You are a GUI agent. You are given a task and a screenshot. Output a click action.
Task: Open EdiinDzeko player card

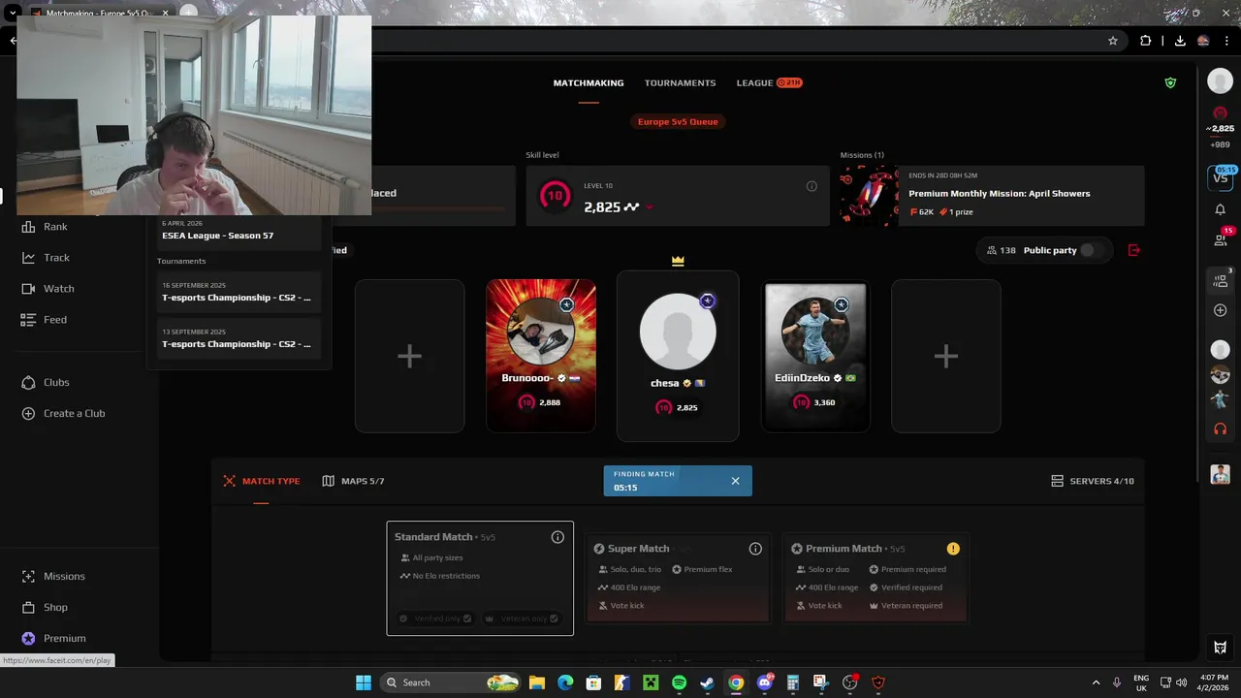(815, 356)
